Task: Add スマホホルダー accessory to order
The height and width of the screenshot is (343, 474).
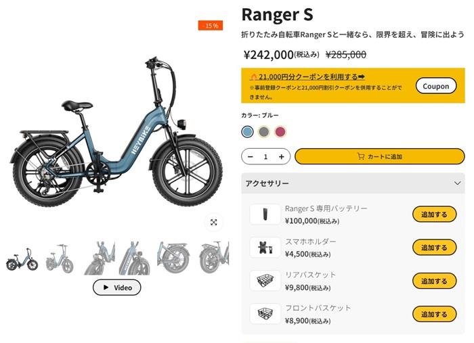Action: point(435,248)
